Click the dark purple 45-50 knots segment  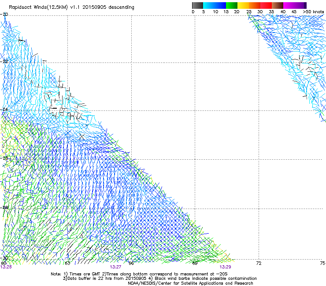click(x=300, y=5)
